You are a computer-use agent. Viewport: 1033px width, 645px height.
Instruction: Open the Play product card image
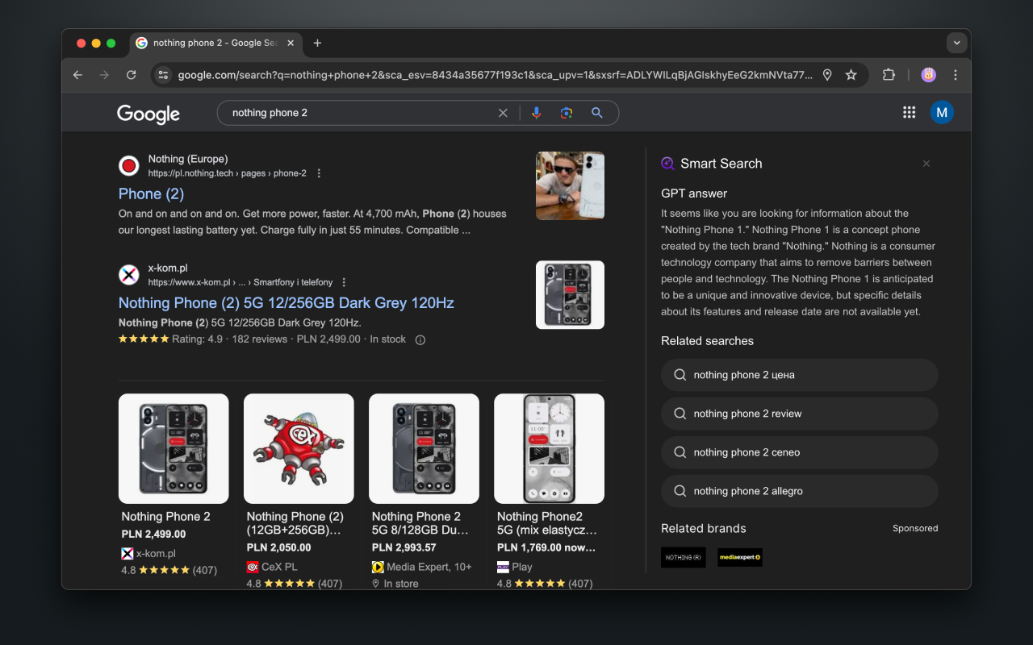tap(549, 448)
